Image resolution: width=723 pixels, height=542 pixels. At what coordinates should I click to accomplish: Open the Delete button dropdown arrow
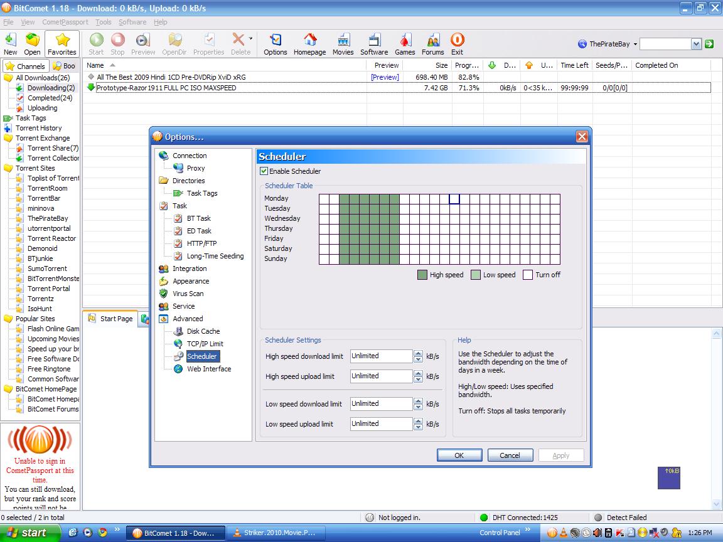coord(250,39)
